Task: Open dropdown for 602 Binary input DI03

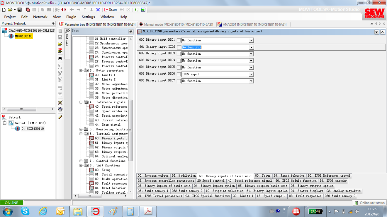Action: 251,54
